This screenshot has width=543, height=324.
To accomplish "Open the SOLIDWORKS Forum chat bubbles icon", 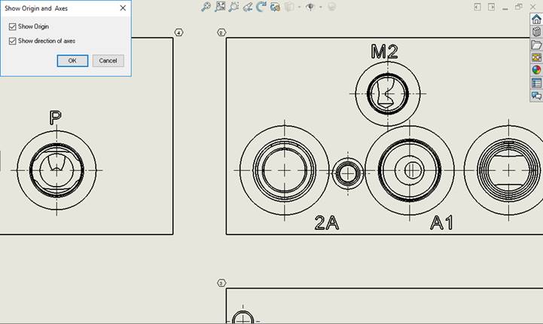I will pyautogui.click(x=536, y=96).
